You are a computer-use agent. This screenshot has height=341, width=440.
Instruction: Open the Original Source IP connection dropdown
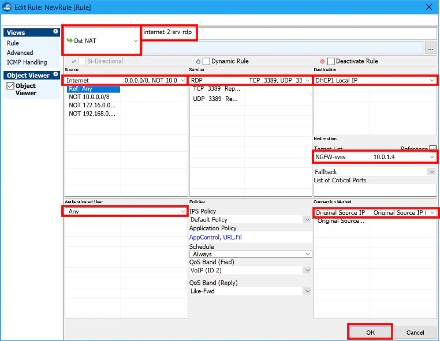click(x=432, y=212)
